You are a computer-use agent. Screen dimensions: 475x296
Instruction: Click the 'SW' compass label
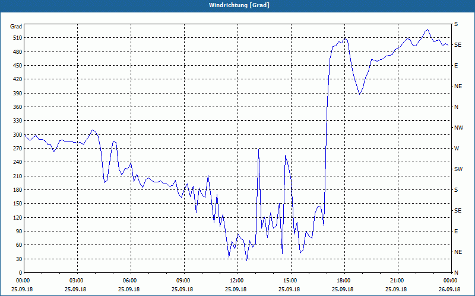click(x=458, y=169)
